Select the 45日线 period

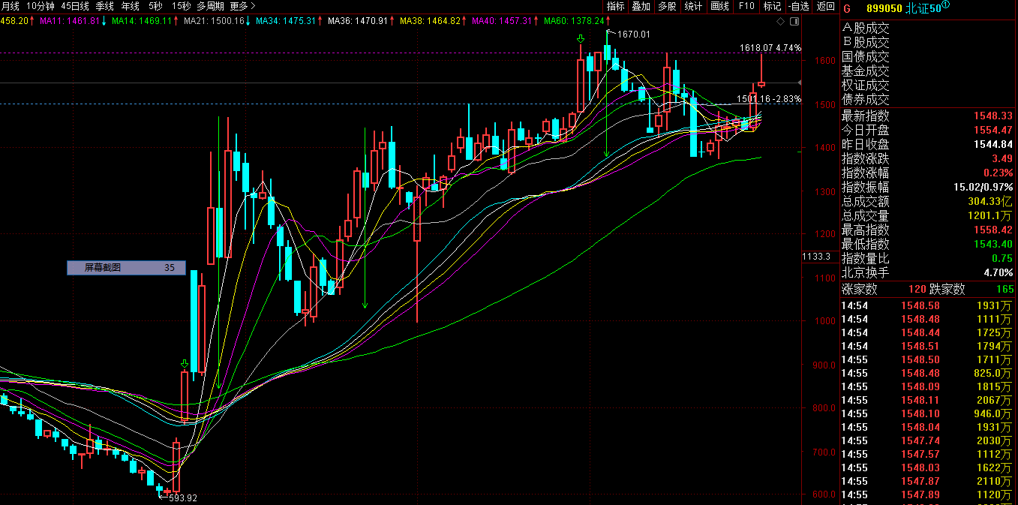pyautogui.click(x=75, y=6)
